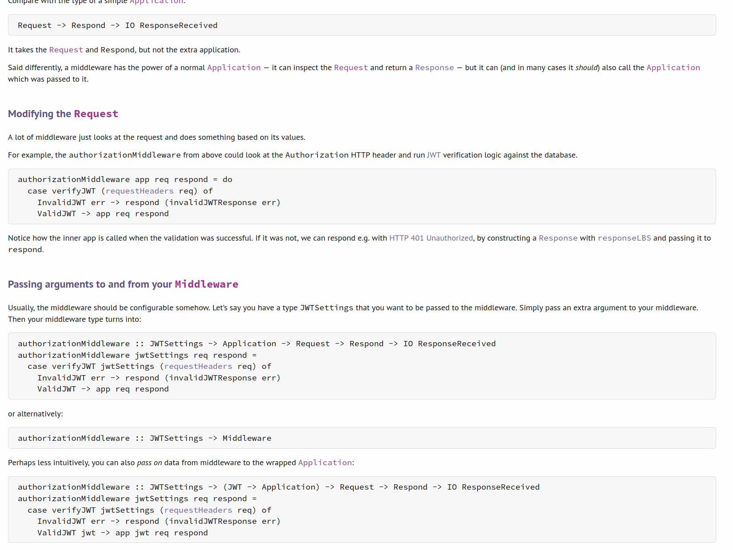
Task: Click requestHeaders in the last code block
Action: click(x=198, y=510)
